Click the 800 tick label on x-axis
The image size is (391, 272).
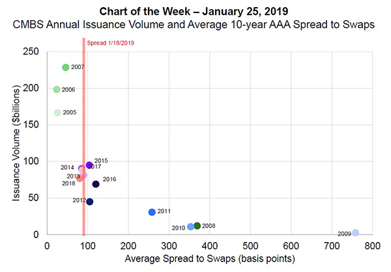tap(372, 247)
